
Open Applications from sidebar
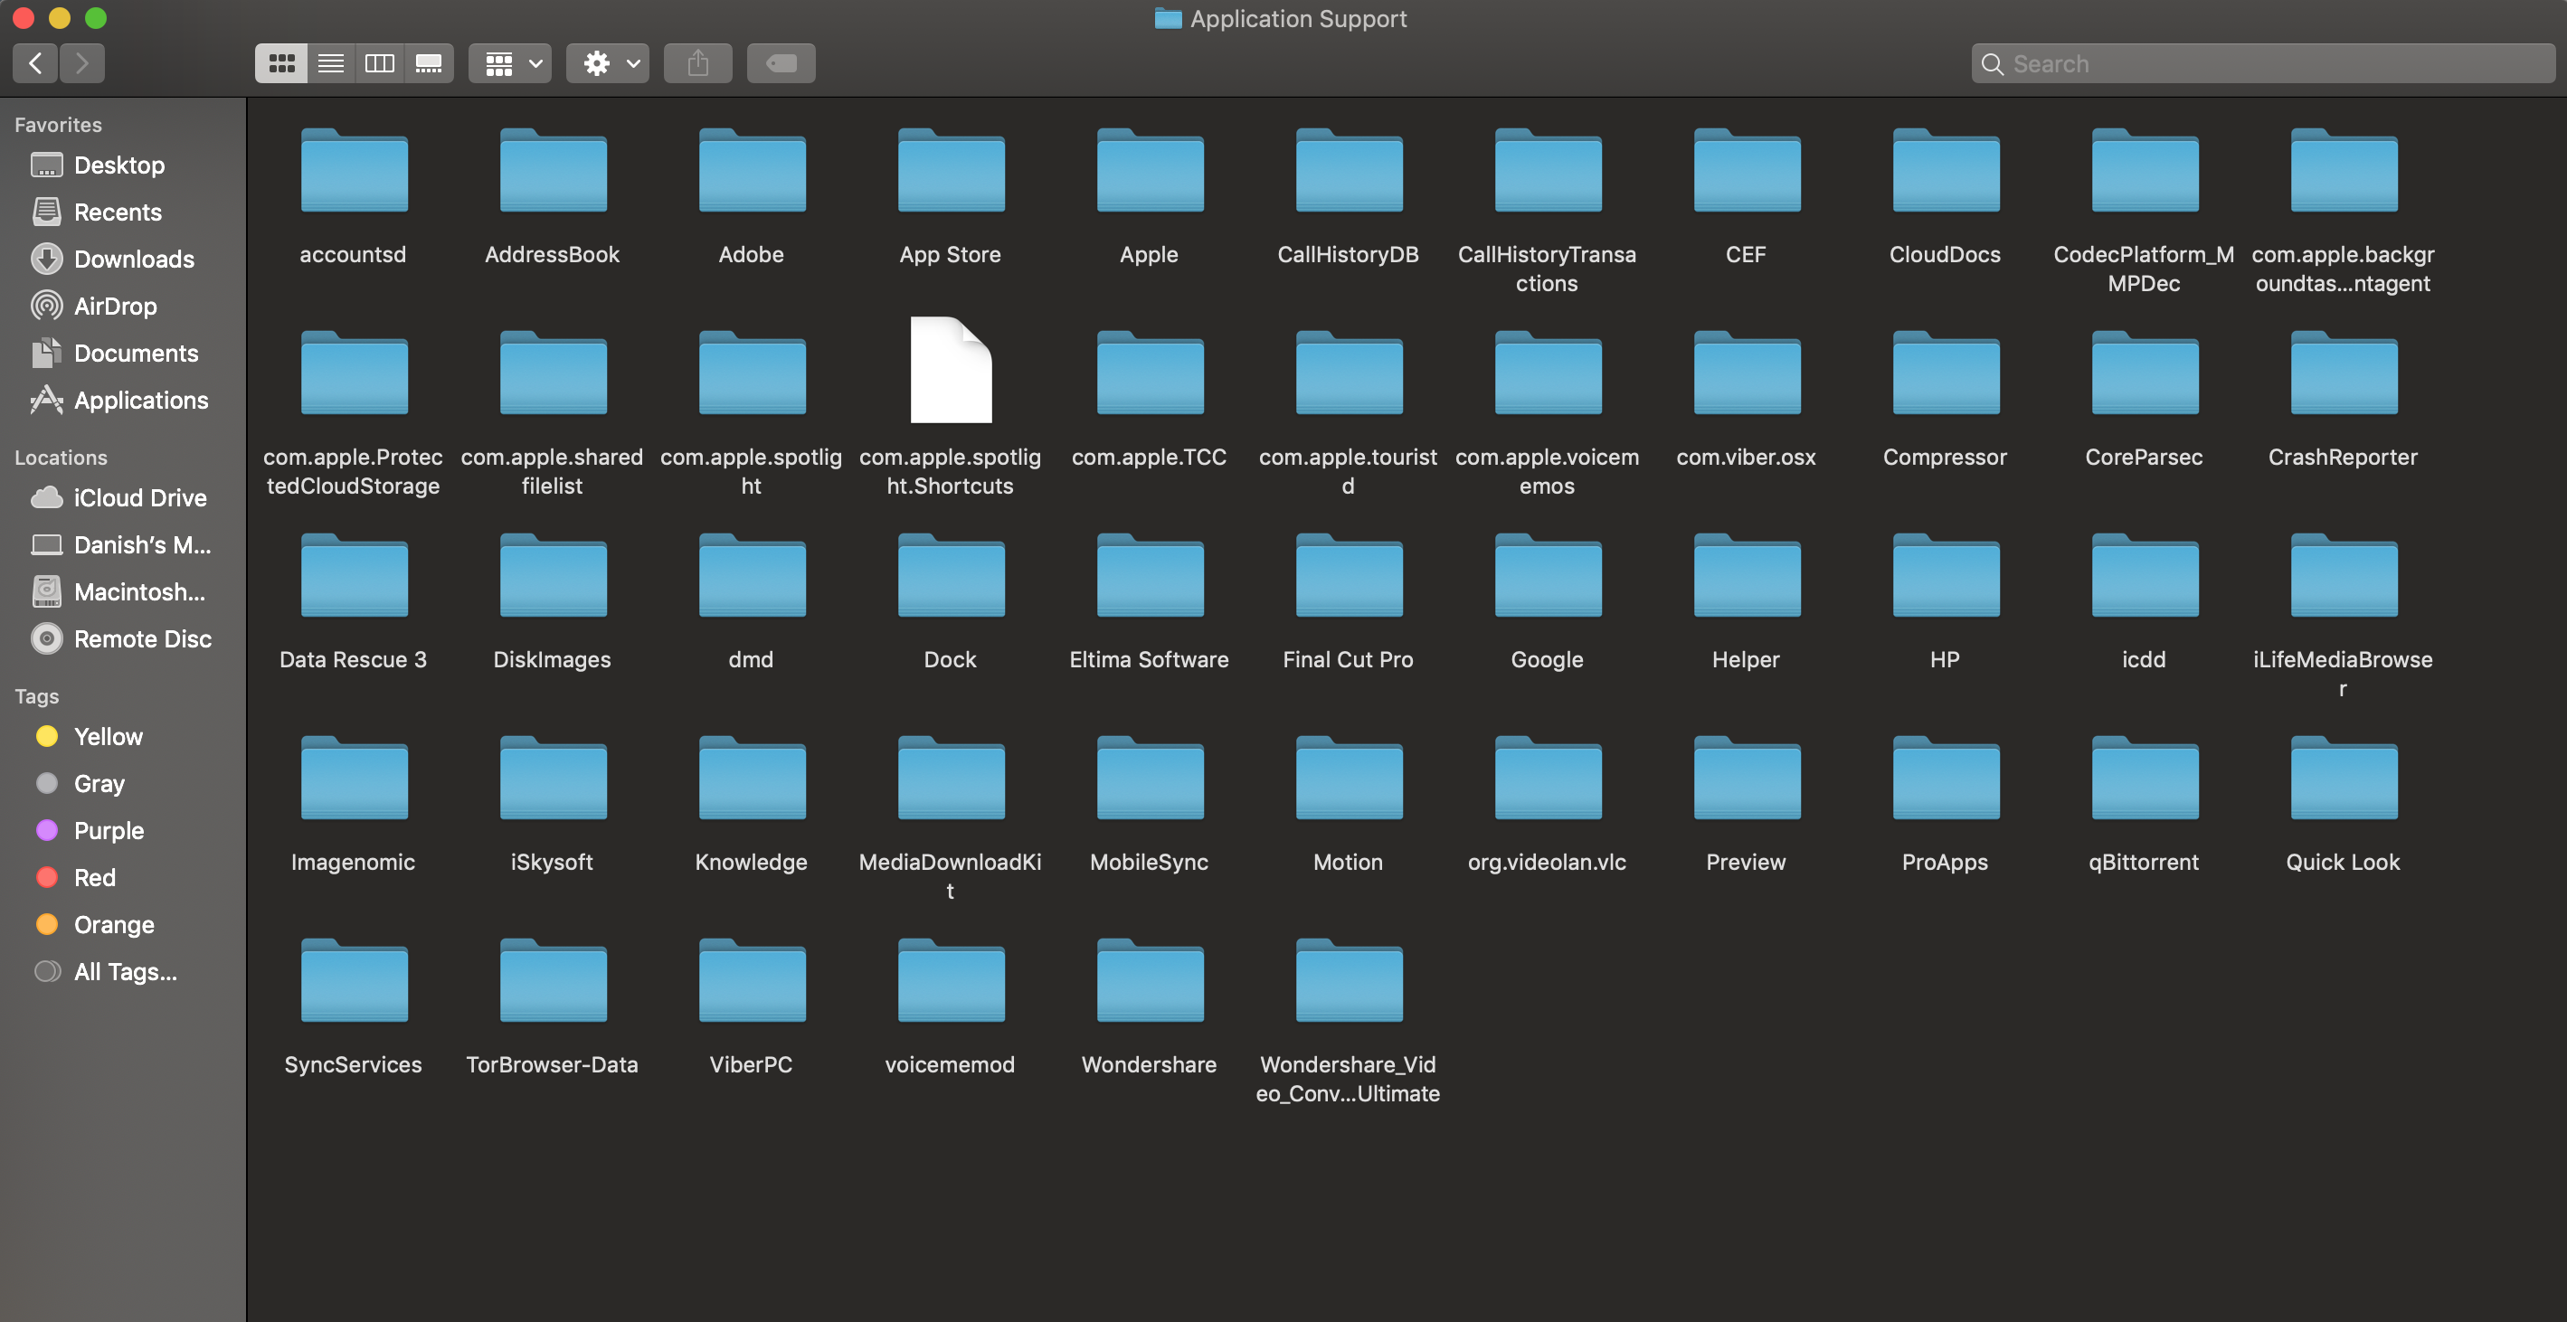(140, 401)
